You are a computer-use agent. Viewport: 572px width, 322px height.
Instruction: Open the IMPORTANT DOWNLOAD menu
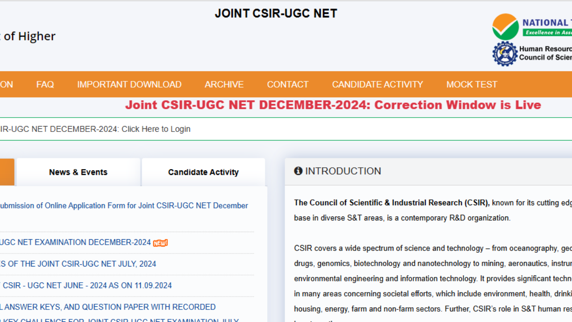[x=129, y=84]
